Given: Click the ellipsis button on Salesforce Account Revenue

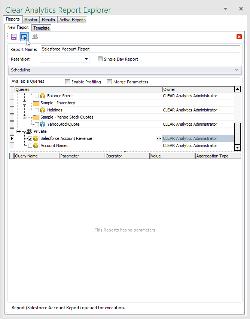Looking at the screenshot, I should coord(159,139).
